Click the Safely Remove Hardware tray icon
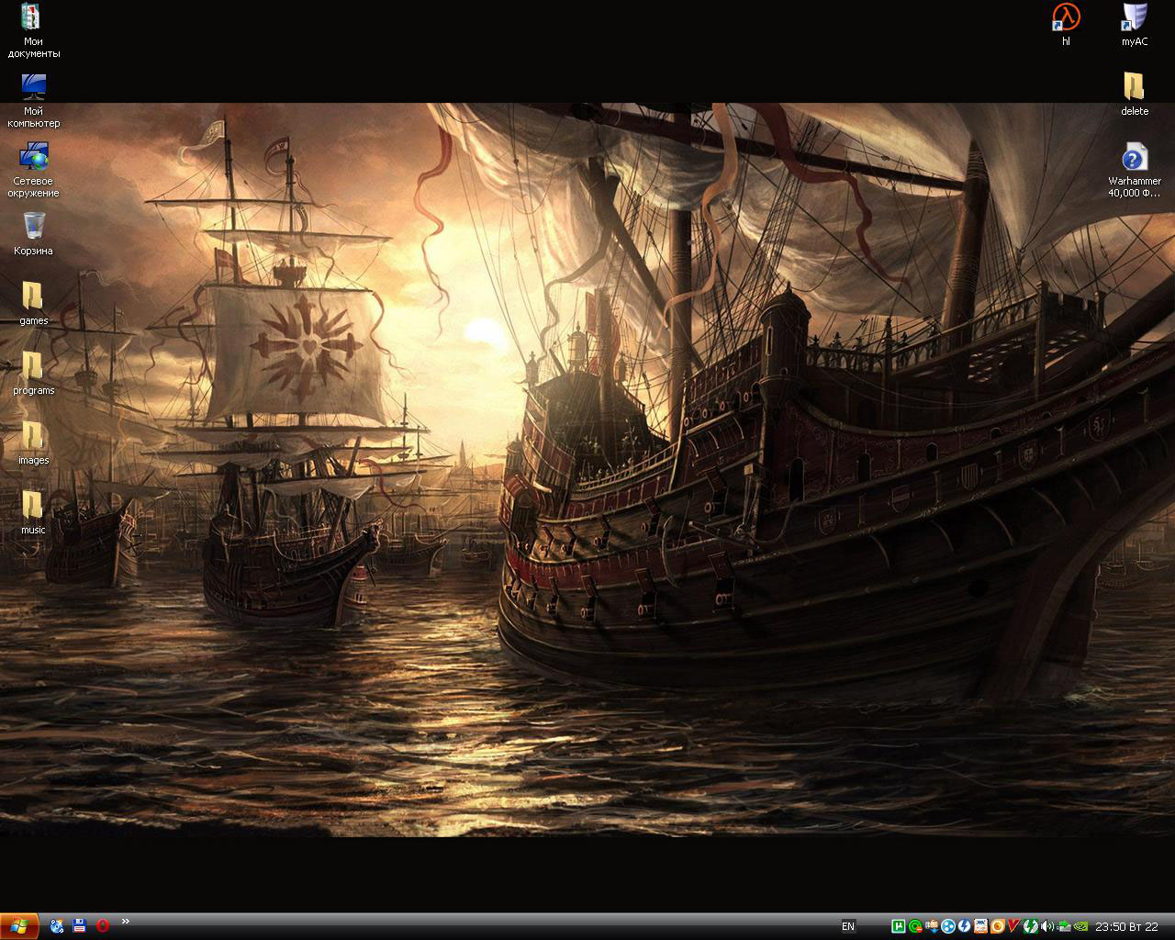The image size is (1175, 940). pyautogui.click(x=1063, y=926)
